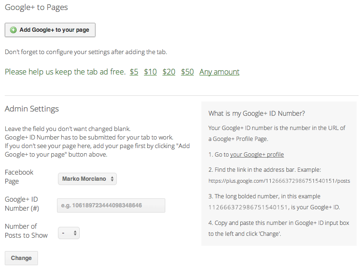Click the Google+ to Pages heading
This screenshot has height=270, width=360.
(x=36, y=7)
